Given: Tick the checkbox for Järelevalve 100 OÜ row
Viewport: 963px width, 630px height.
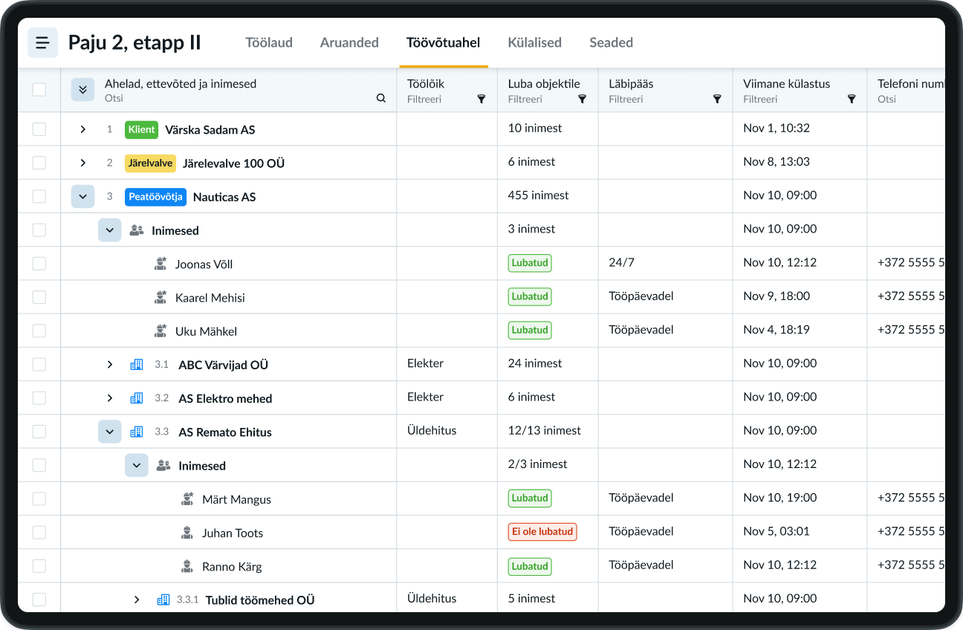Looking at the screenshot, I should 39,163.
